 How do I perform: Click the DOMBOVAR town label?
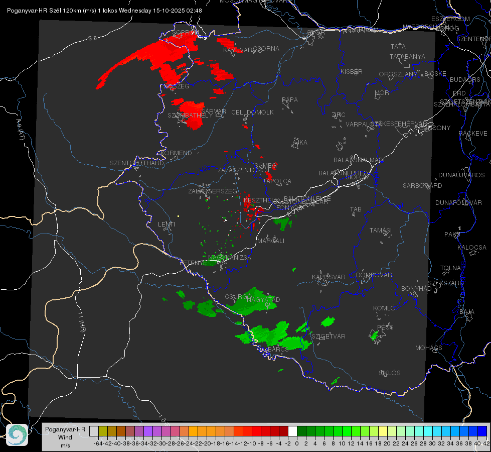pyautogui.click(x=374, y=275)
